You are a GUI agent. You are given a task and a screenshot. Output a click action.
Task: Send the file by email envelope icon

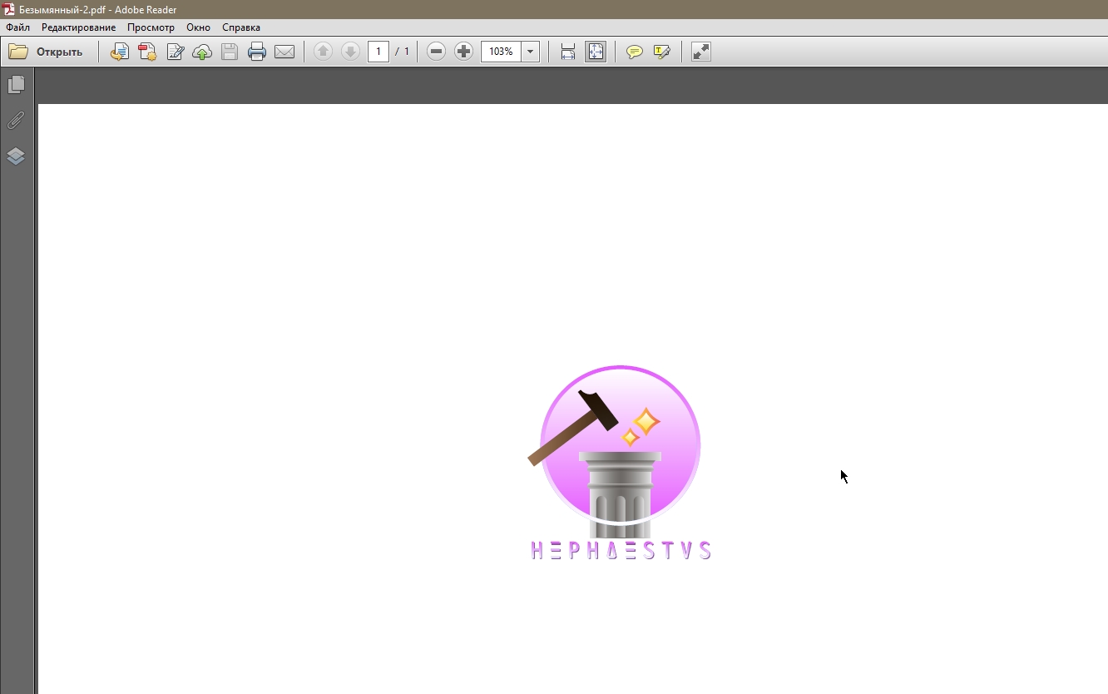click(284, 52)
